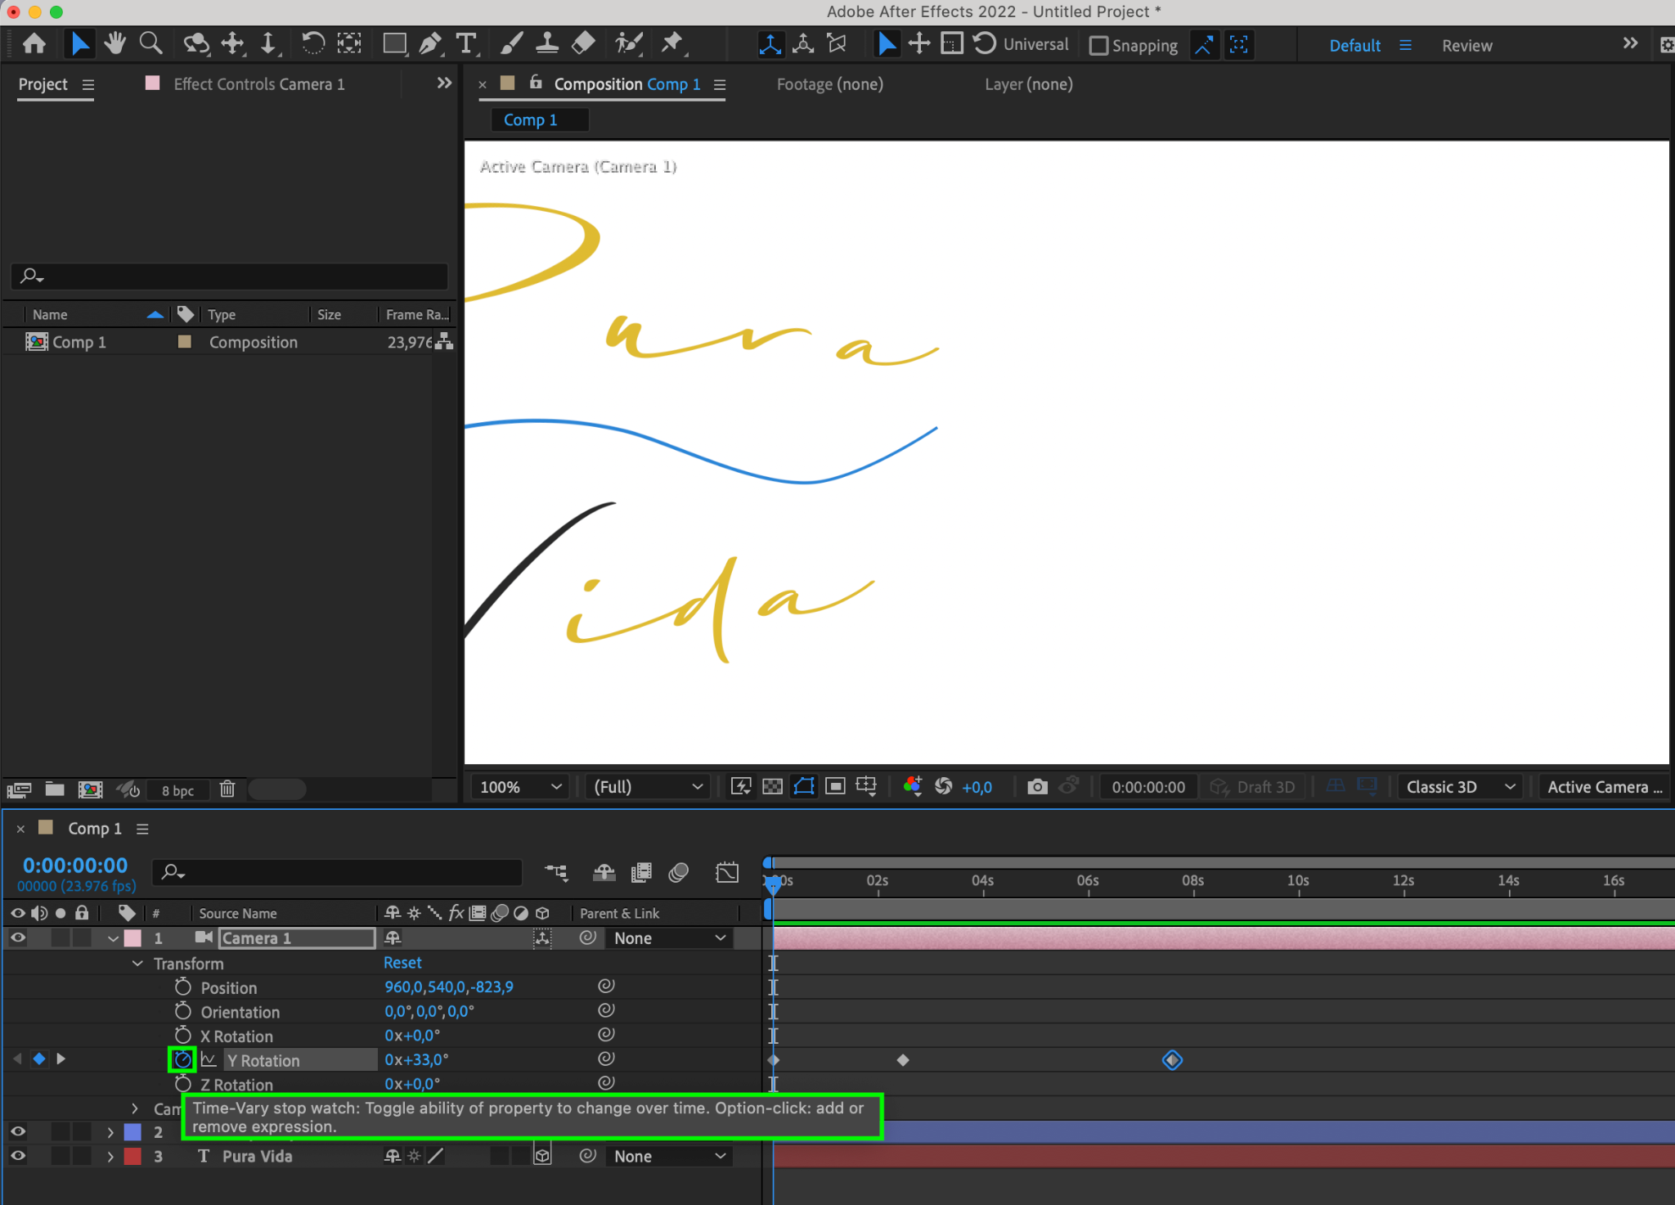Switch to the Review workspace
The width and height of the screenshot is (1675, 1205).
1466,46
